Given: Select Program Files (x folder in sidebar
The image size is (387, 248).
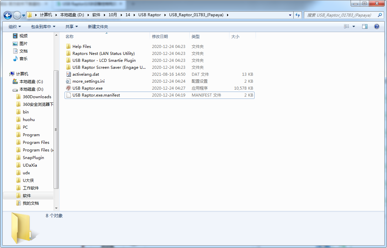Looking at the screenshot, I should pos(34,150).
